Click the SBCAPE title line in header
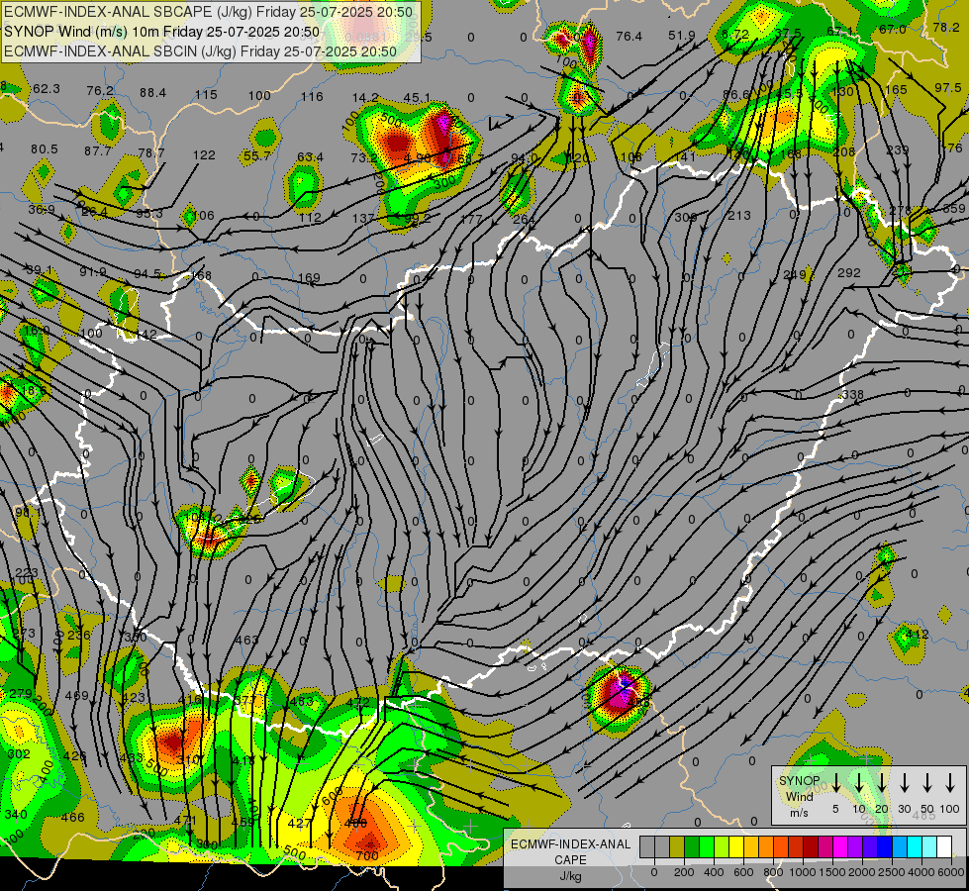Viewport: 969px width, 891px height. (x=208, y=12)
